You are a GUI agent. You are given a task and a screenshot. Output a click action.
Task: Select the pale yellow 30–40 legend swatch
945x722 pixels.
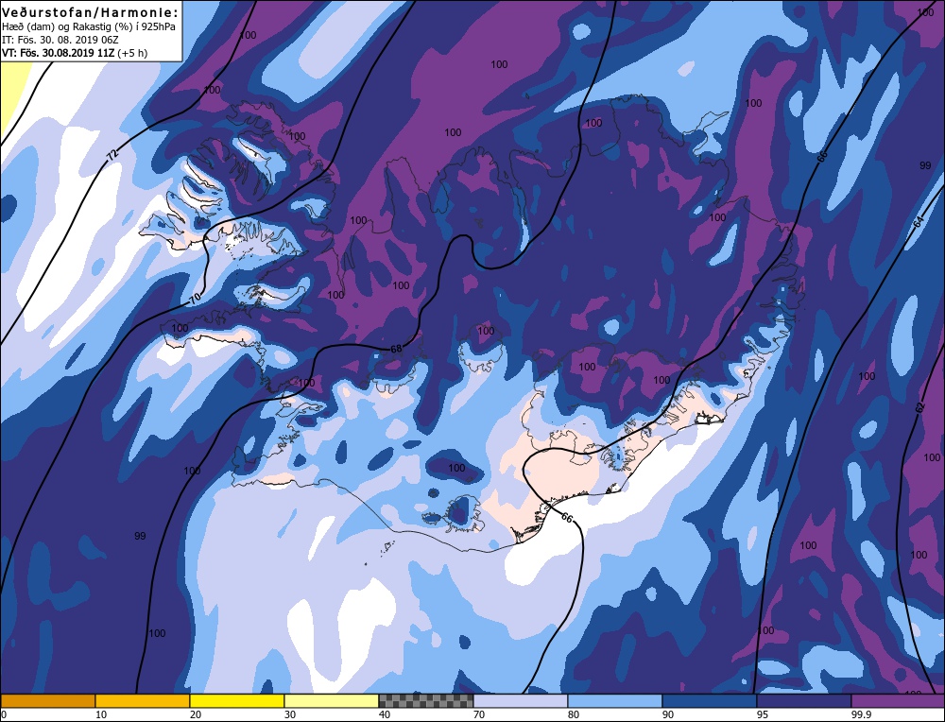pos(332,700)
